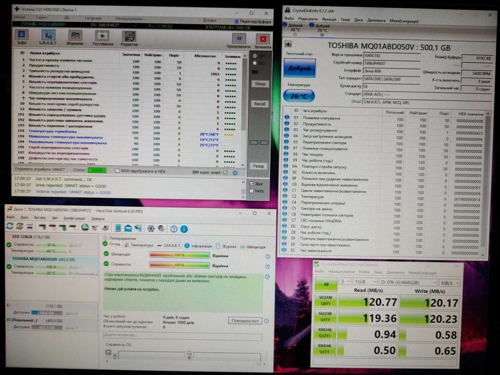The height and width of the screenshot is (375, 500).
Task: Click the first disk test icon in Hard Disk Sentinel toolbar
Action: pyautogui.click(x=42, y=227)
